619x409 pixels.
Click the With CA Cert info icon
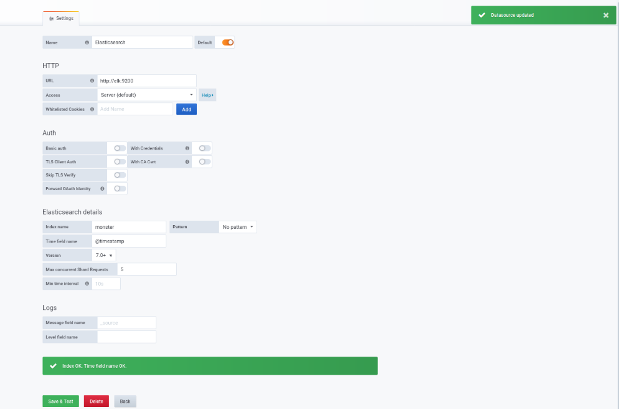coord(187,161)
